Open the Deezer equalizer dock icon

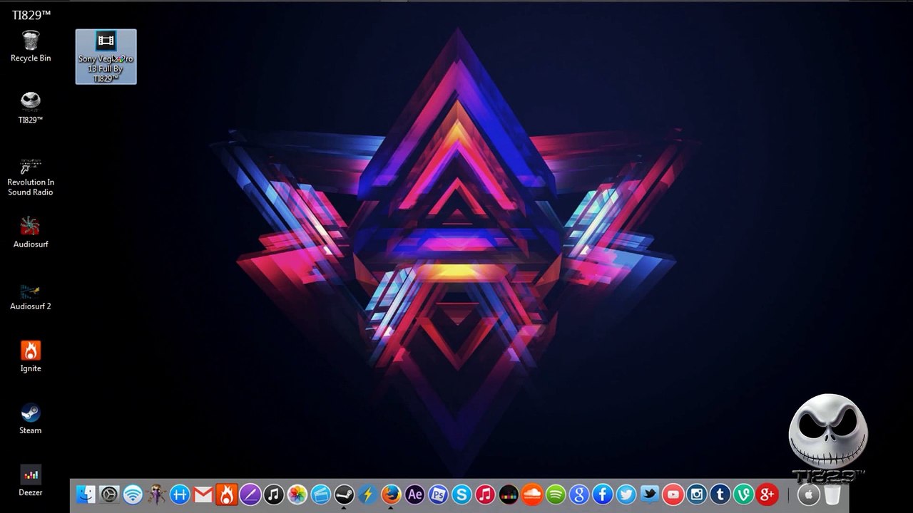509,494
